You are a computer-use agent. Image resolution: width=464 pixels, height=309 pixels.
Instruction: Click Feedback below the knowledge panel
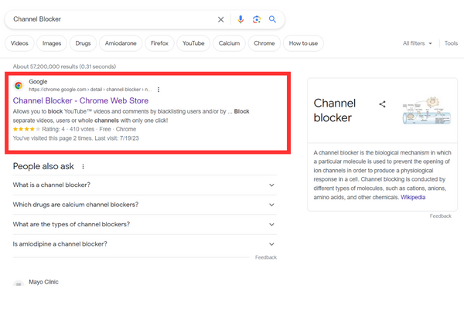[x=440, y=216]
